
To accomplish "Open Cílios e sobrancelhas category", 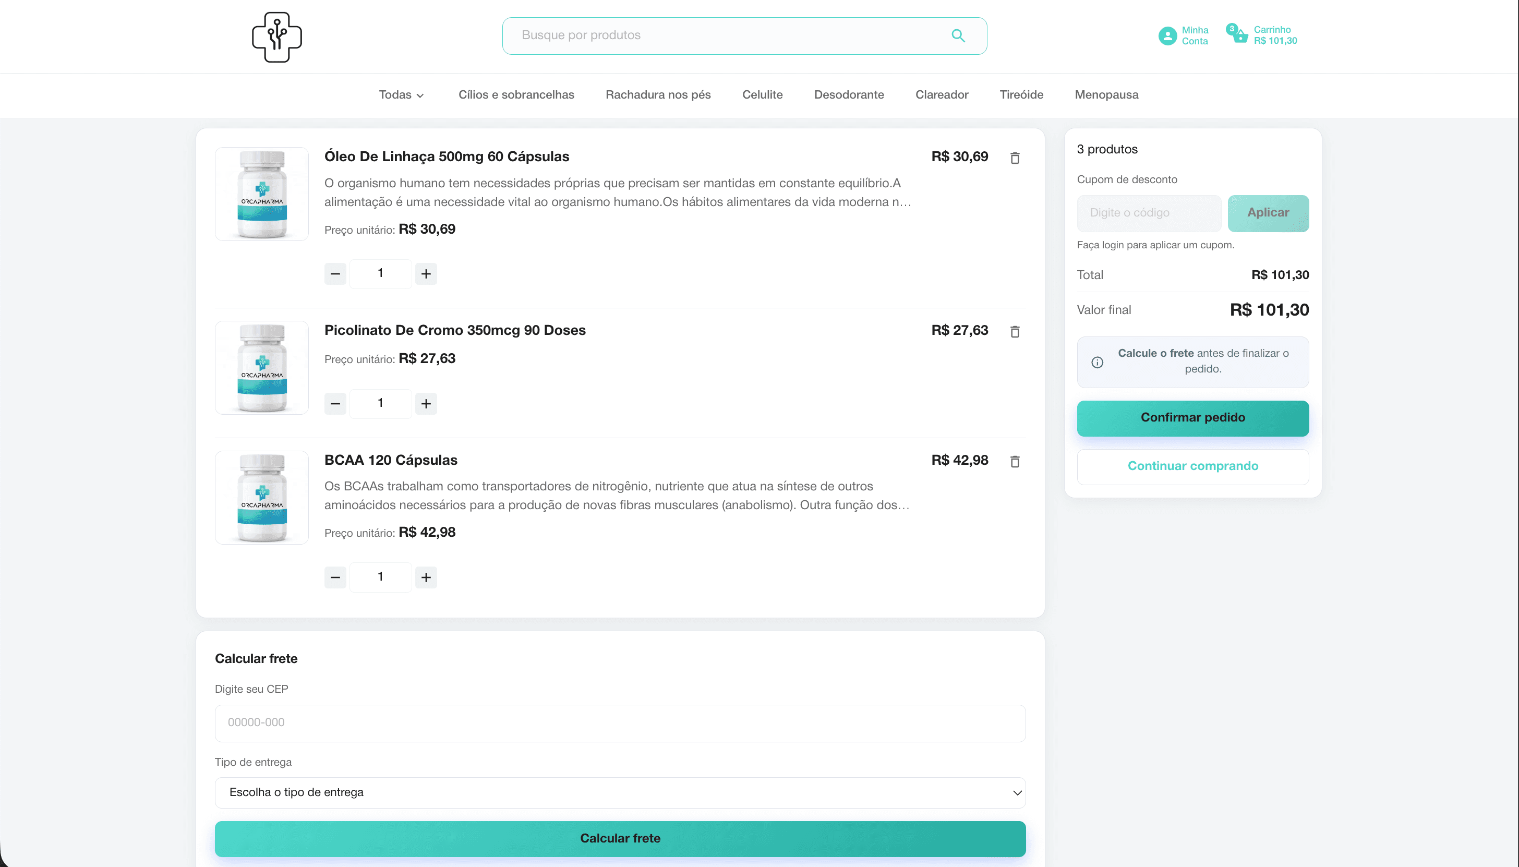I will click(x=516, y=94).
